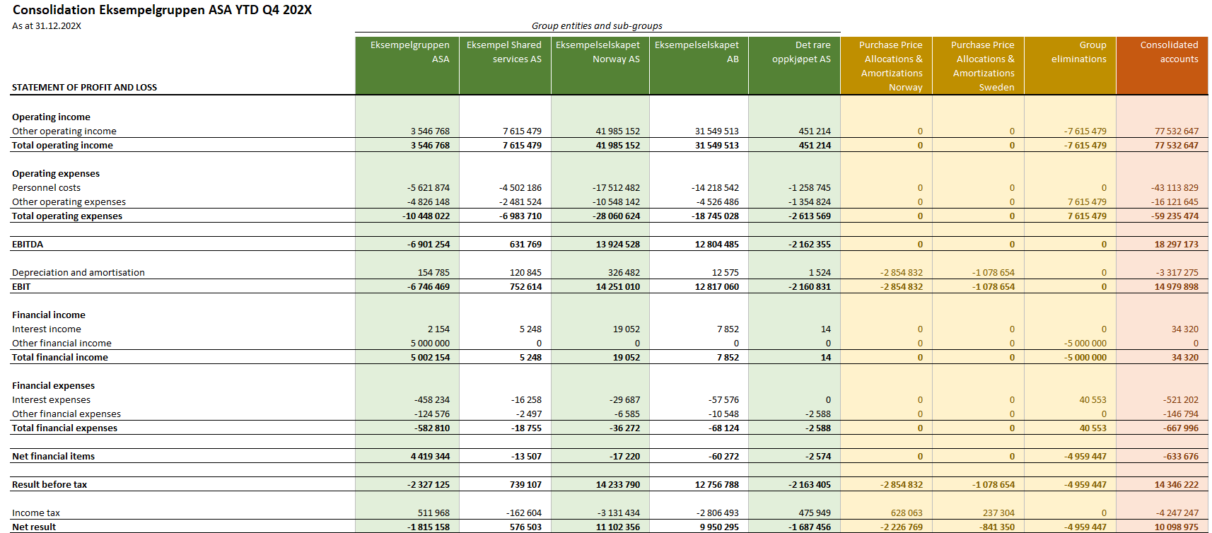This screenshot has height=533, width=1212.
Task: Click the 'Financial income' section heading
Action: point(49,315)
